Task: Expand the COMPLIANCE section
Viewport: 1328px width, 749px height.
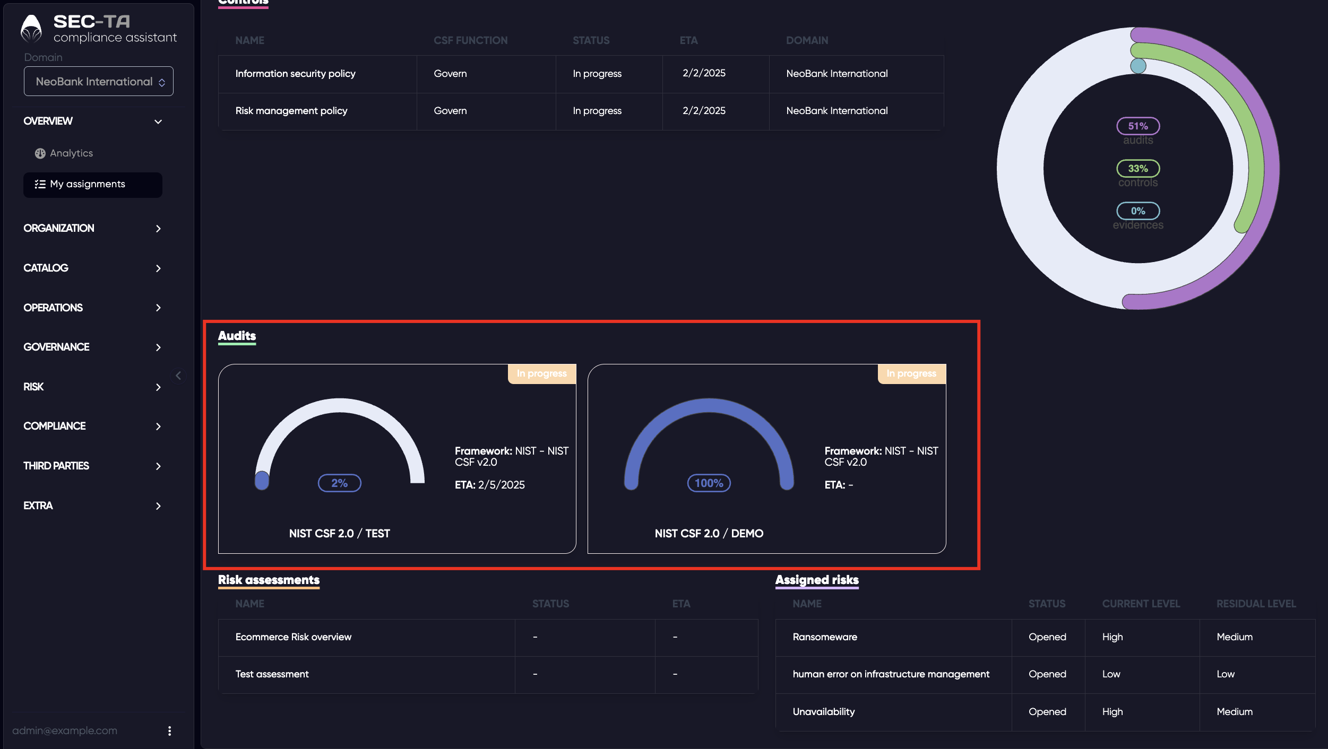Action: (x=92, y=426)
